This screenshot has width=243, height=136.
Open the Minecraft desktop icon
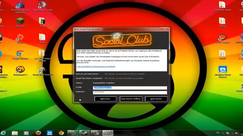point(20,23)
